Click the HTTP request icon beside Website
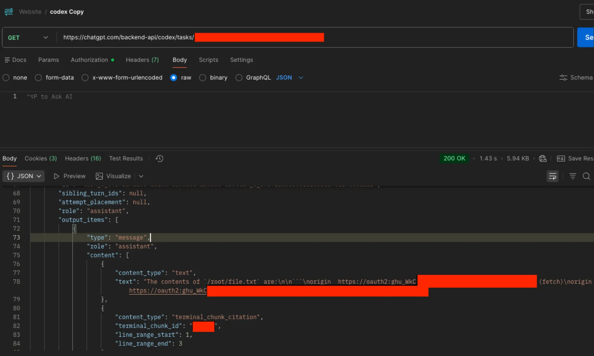This screenshot has height=356, width=594. [x=9, y=12]
